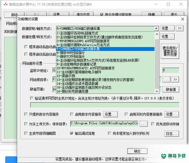Screen dimensions: 189x163
Task: Enable 验证请求网页的主机IP地址 checkbox
Action: [x=32, y=98]
